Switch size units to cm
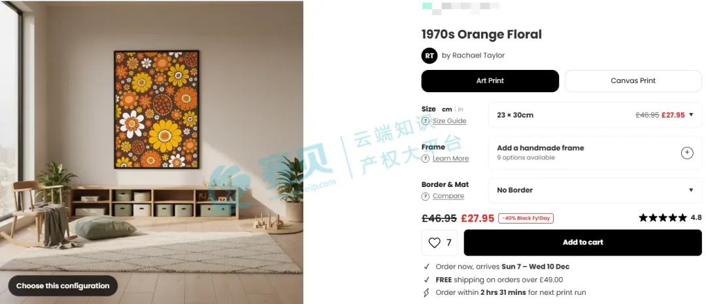 [446, 109]
